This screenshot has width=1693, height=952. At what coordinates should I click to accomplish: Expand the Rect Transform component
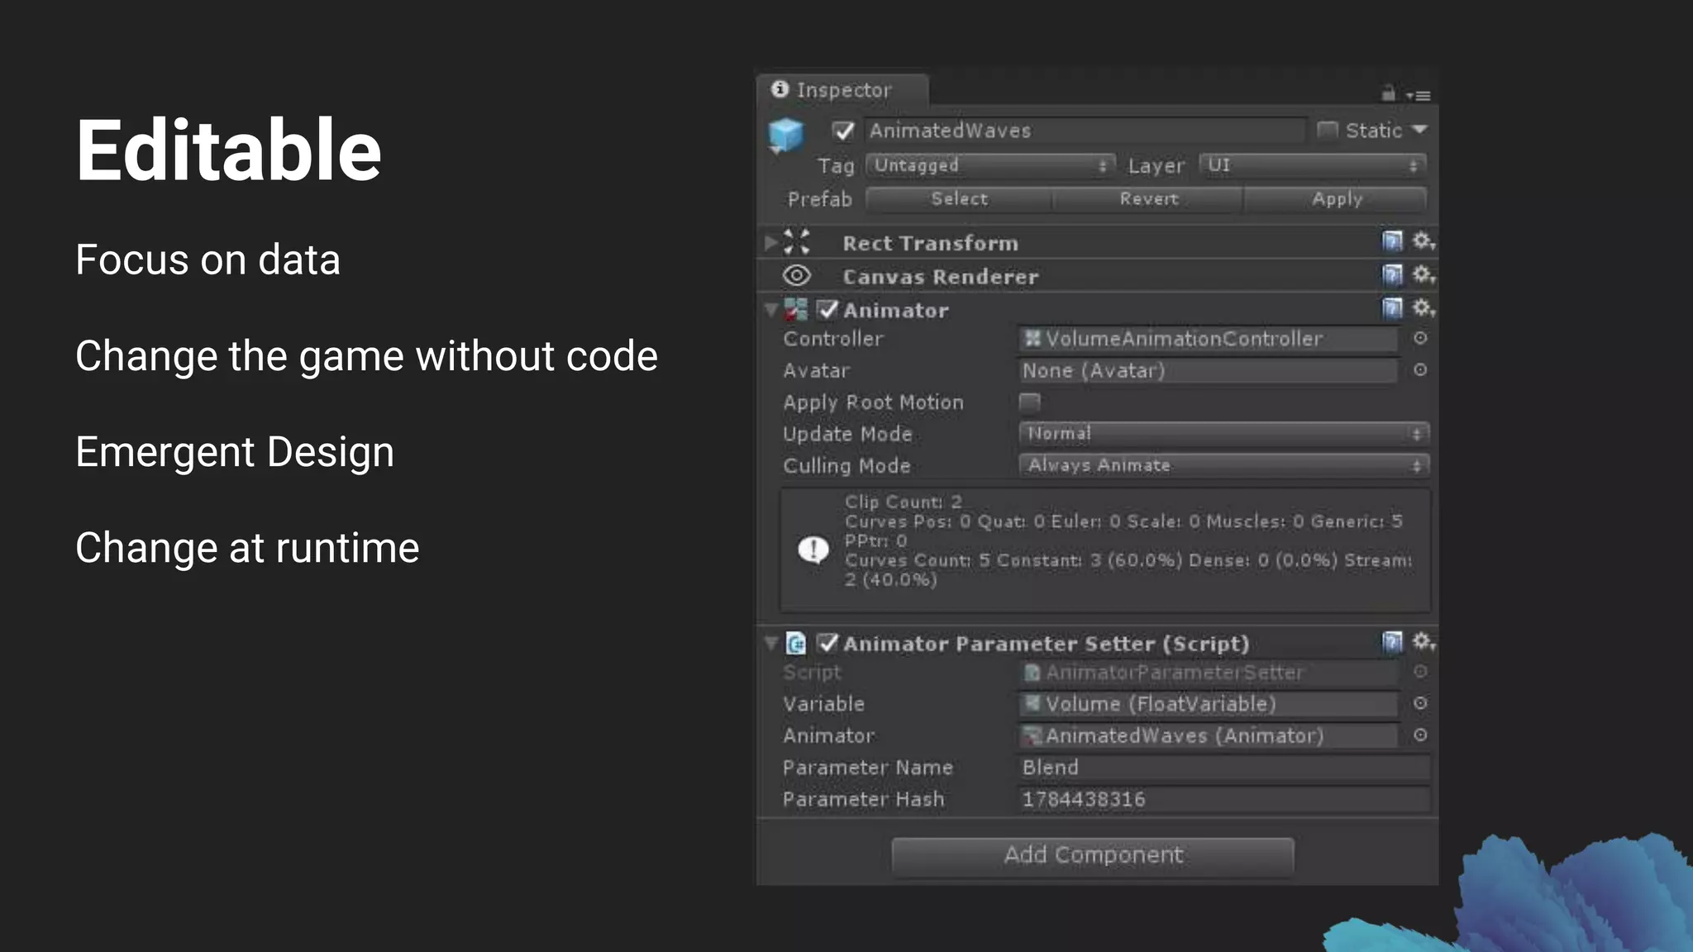pyautogui.click(x=770, y=243)
